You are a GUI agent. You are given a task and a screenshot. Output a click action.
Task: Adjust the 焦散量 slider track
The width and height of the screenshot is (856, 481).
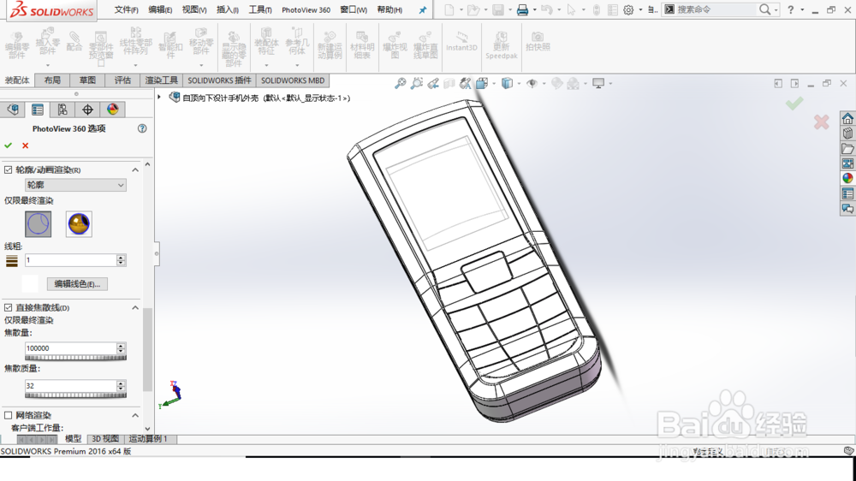[76, 358]
